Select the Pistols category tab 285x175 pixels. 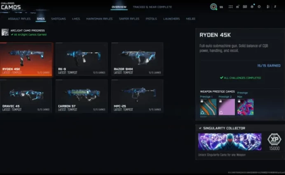151,19
